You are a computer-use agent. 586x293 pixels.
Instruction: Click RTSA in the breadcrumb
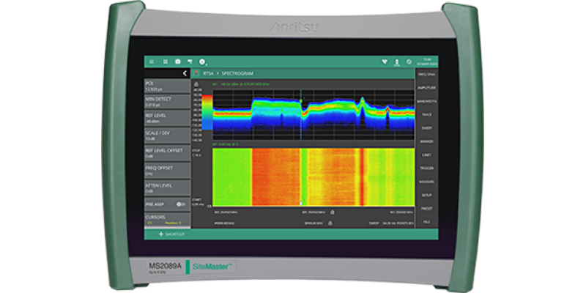tap(208, 74)
